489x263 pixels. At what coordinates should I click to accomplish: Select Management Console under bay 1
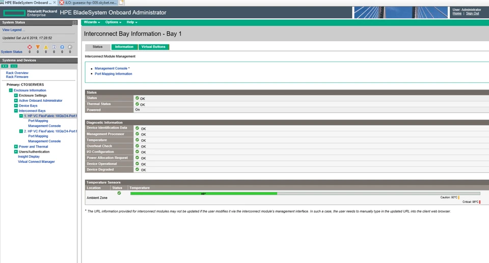click(44, 126)
